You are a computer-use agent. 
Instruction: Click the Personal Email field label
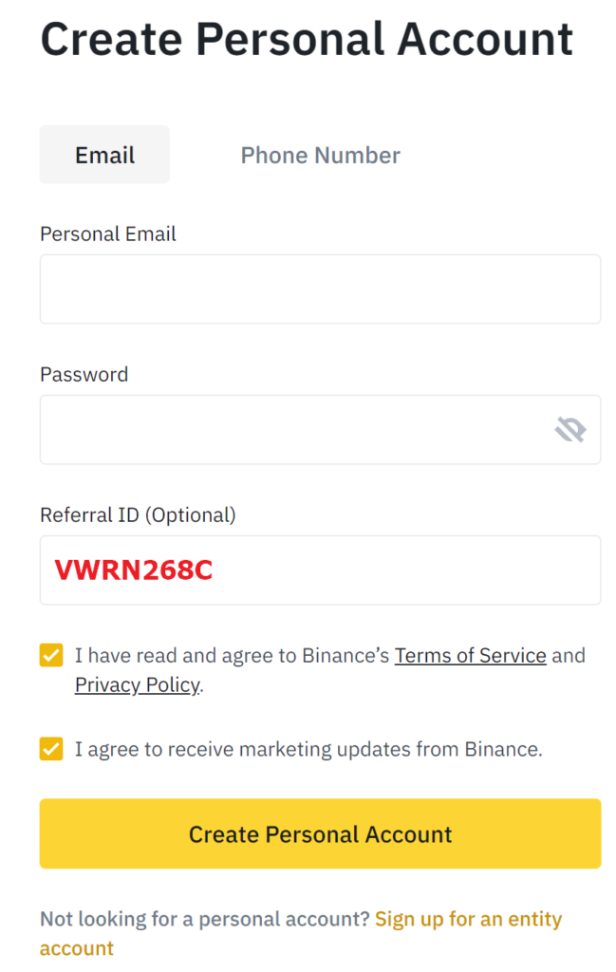(x=108, y=234)
